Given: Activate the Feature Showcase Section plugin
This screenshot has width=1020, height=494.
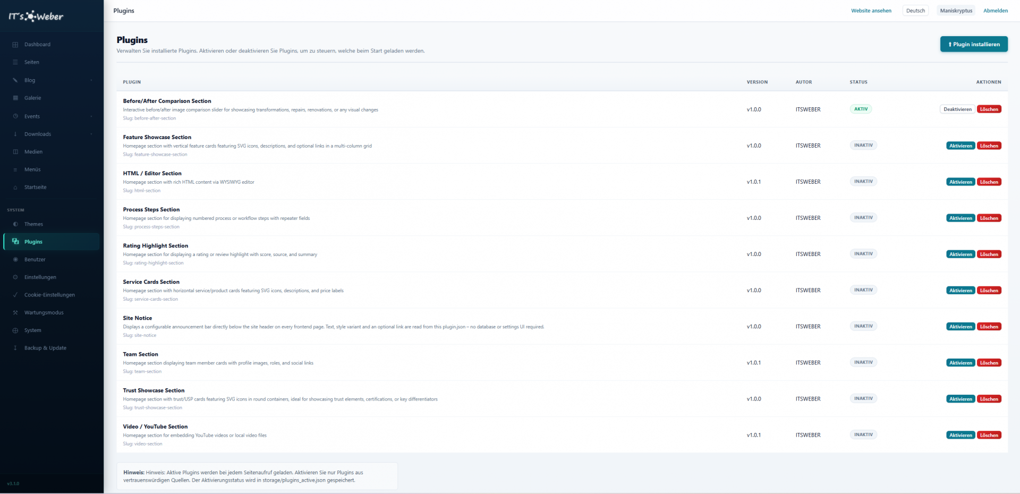Looking at the screenshot, I should pos(960,146).
